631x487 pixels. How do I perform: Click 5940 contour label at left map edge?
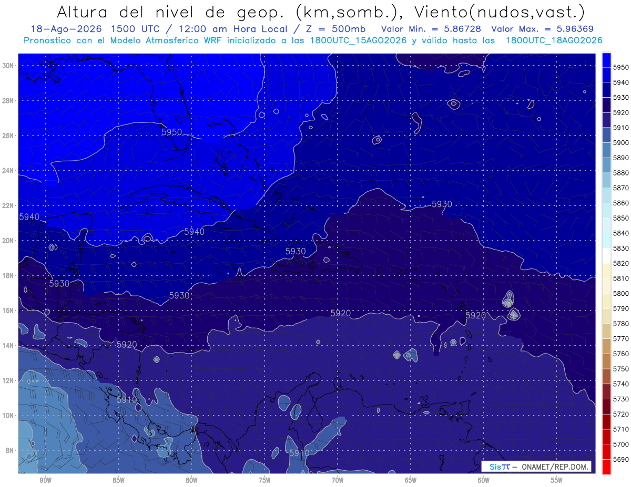coord(29,217)
